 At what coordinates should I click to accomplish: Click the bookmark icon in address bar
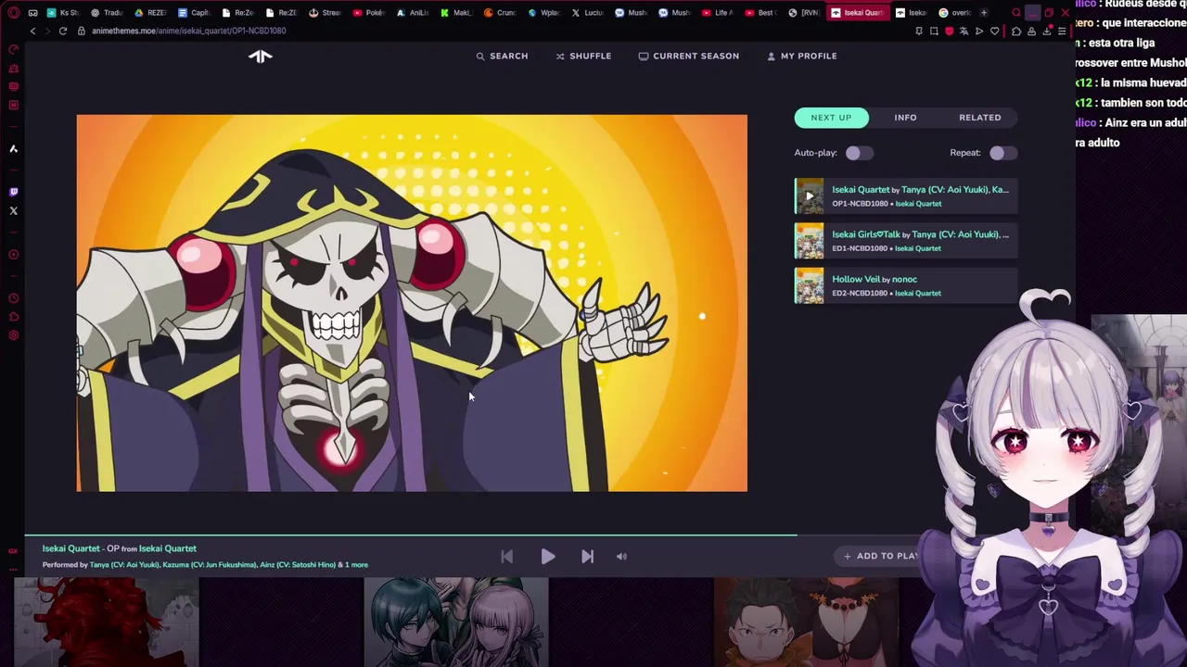tap(919, 31)
